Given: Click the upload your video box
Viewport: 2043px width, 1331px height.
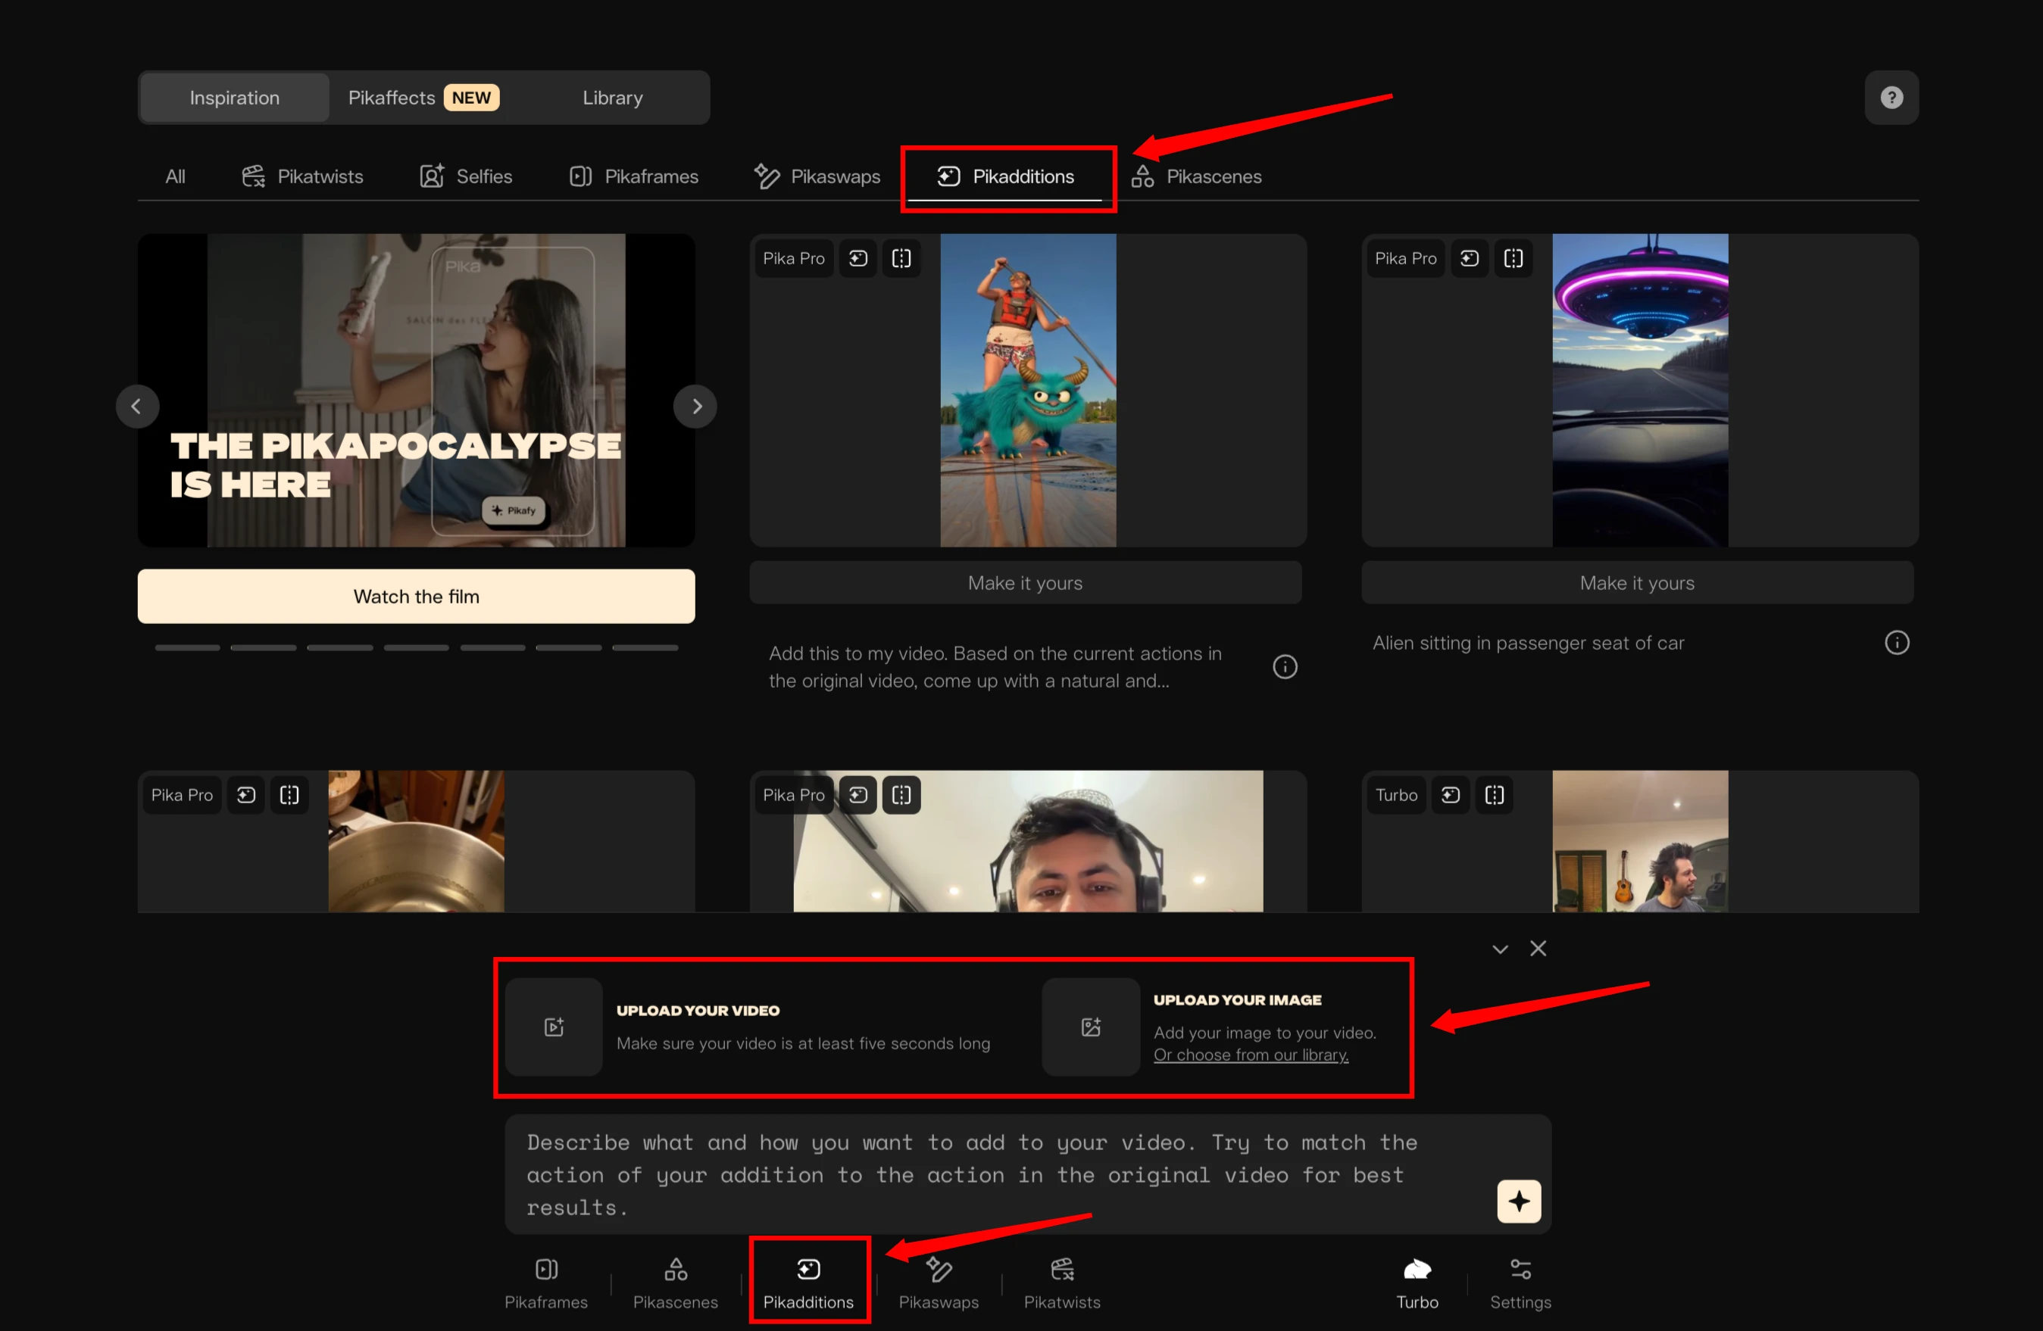Looking at the screenshot, I should 554,1027.
